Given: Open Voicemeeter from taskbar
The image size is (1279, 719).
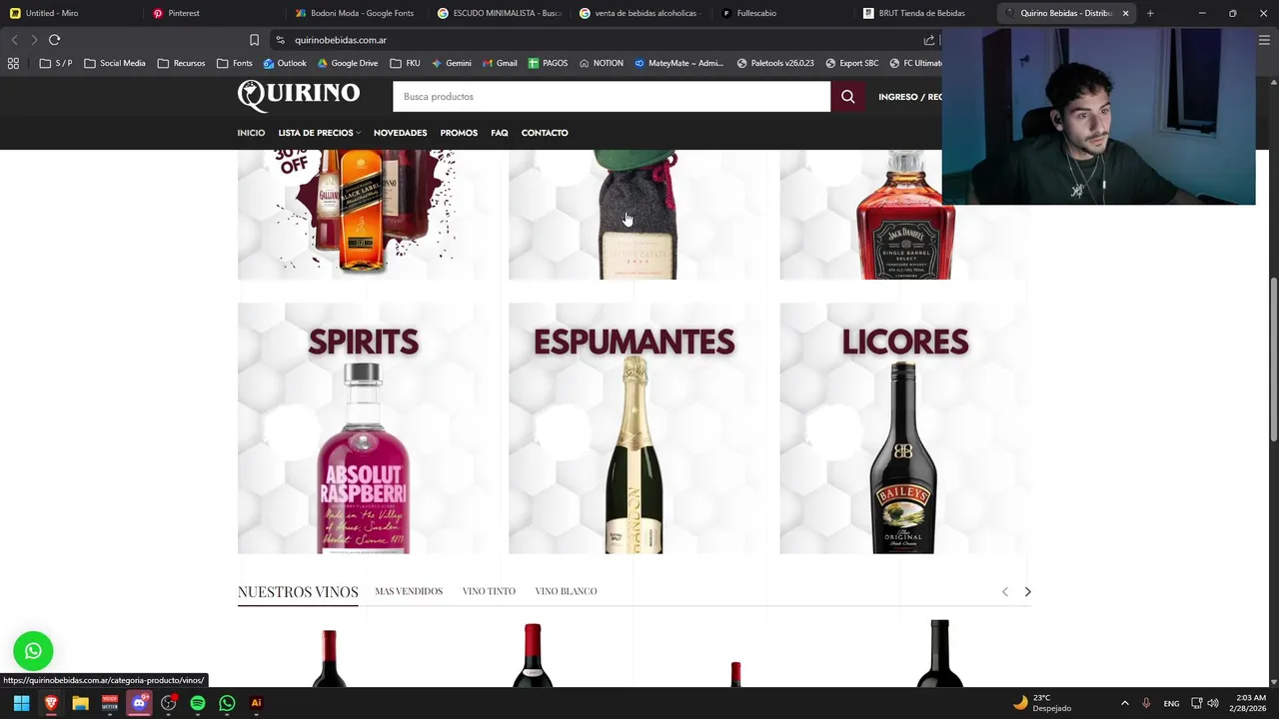Looking at the screenshot, I should coord(110,703).
